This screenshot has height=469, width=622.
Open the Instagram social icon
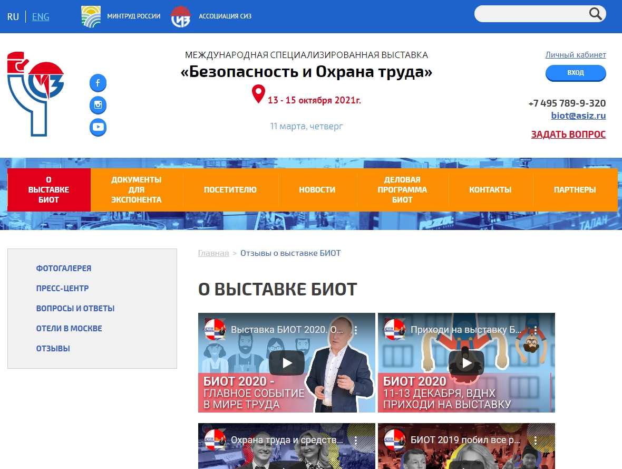coord(98,105)
